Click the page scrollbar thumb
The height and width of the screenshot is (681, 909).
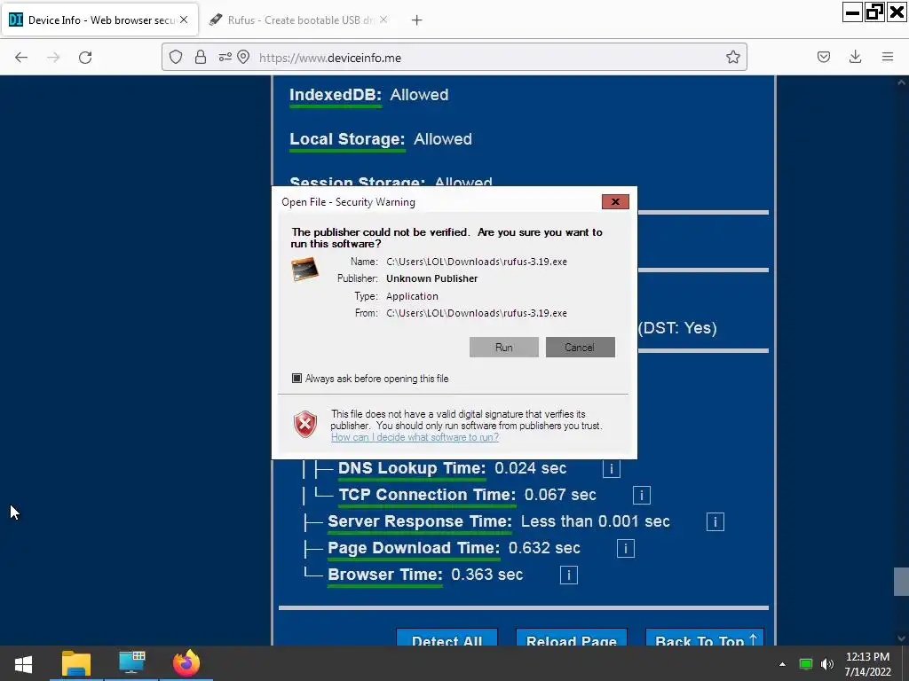(x=901, y=582)
